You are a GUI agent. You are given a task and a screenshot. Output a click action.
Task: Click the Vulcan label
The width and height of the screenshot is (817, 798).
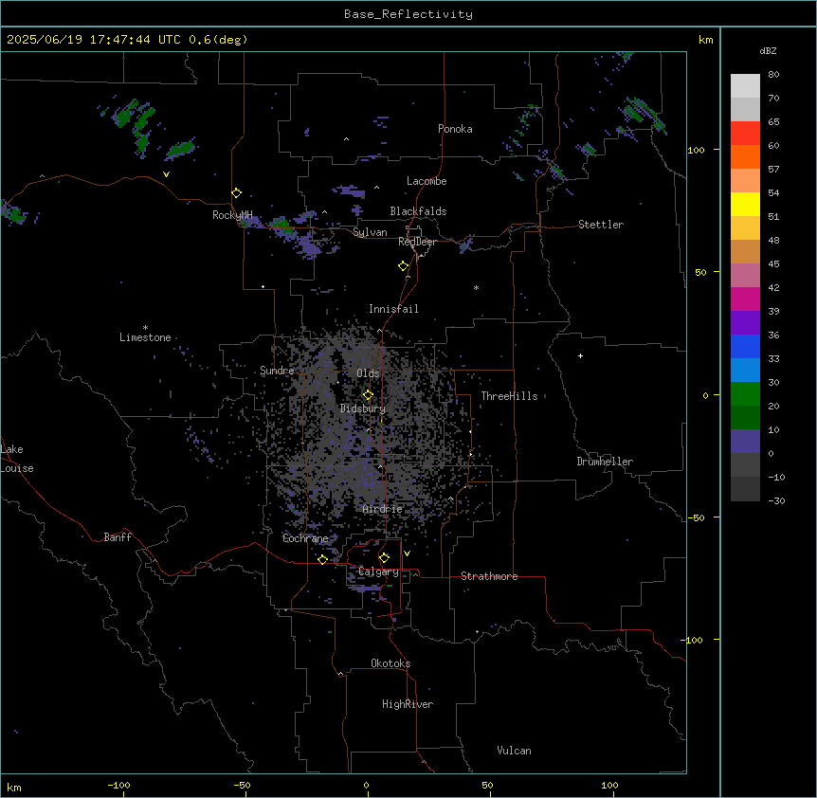[x=515, y=751]
